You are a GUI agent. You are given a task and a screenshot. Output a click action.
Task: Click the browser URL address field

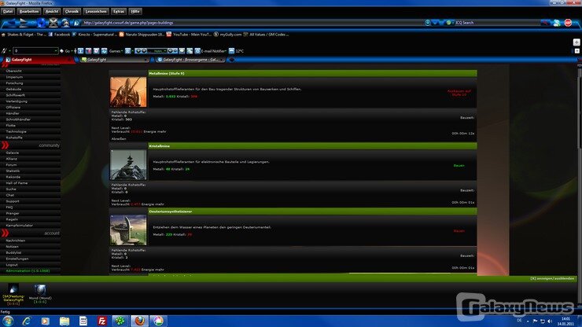[252, 23]
